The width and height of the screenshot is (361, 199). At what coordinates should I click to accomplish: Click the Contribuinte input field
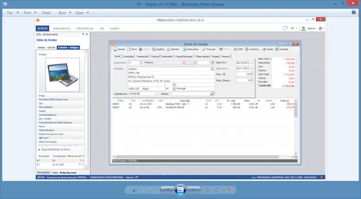point(142,94)
